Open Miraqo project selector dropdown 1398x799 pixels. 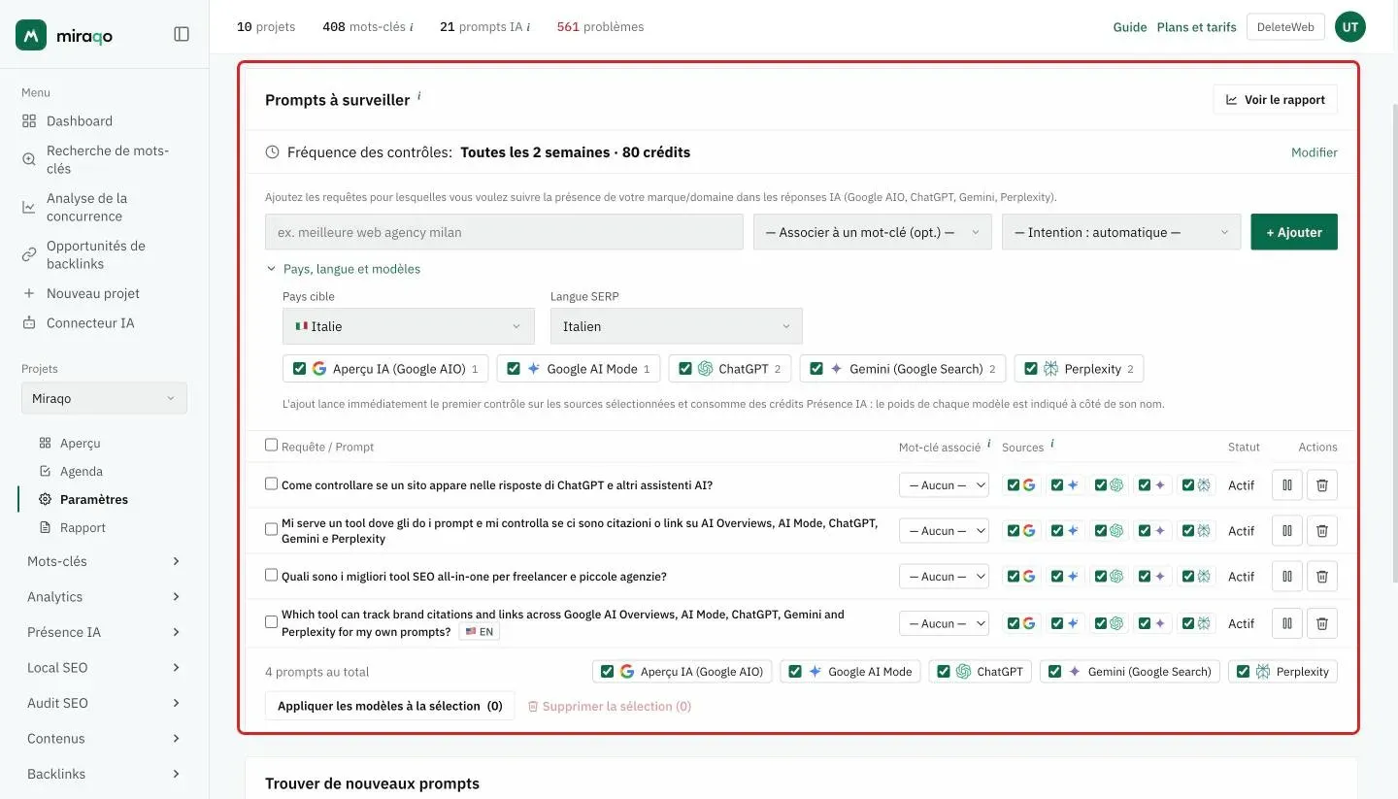(104, 398)
